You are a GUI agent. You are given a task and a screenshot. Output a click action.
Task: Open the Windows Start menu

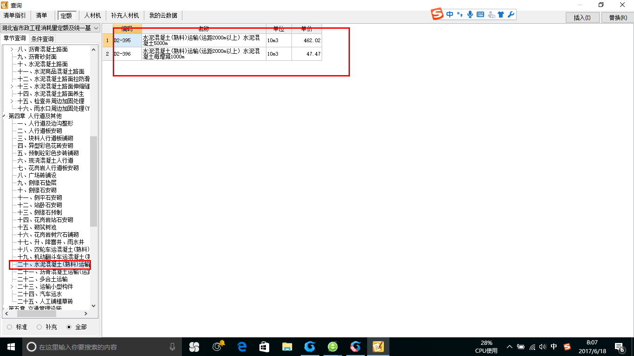coord(11,347)
